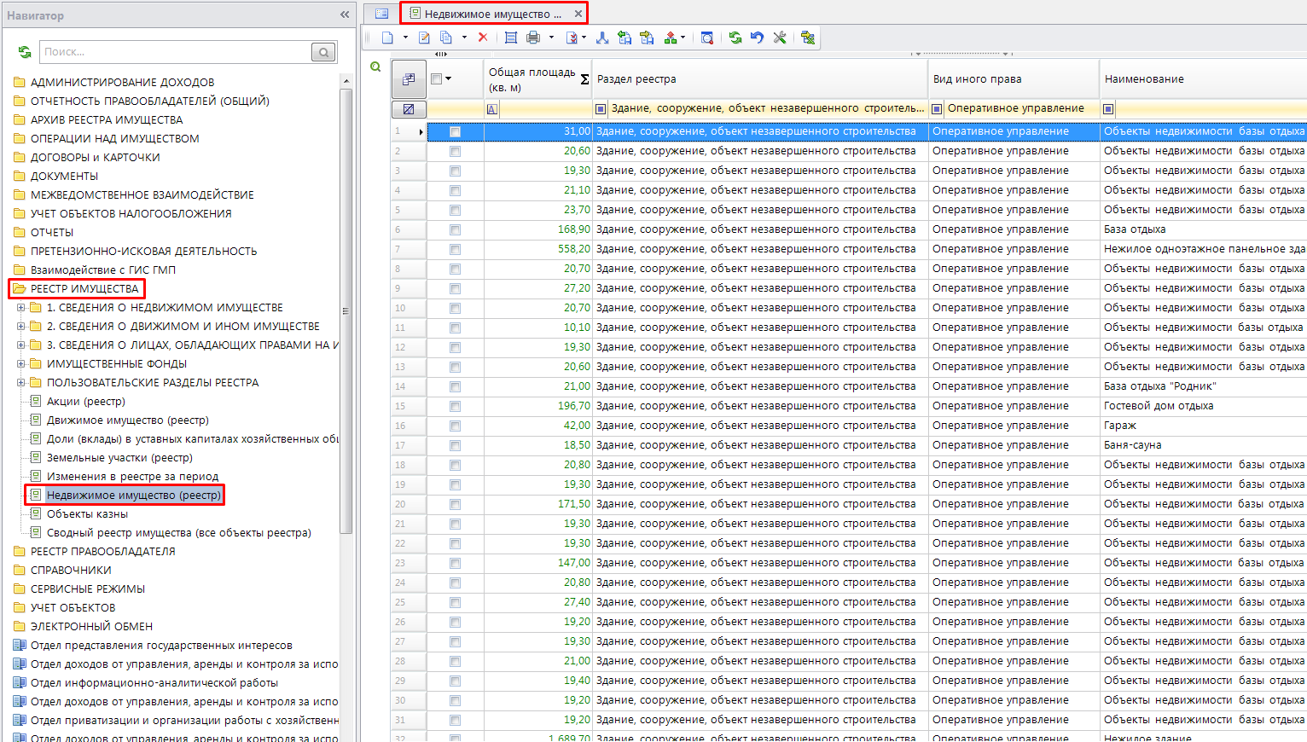1307x742 pixels.
Task: Select Недвижимое имущество (реестр) in tree
Action: click(133, 495)
